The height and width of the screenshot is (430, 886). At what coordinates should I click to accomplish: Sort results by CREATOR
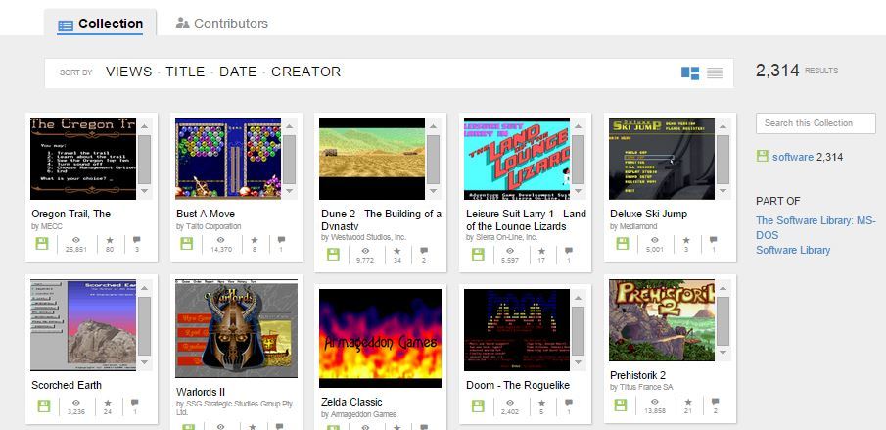pos(306,72)
